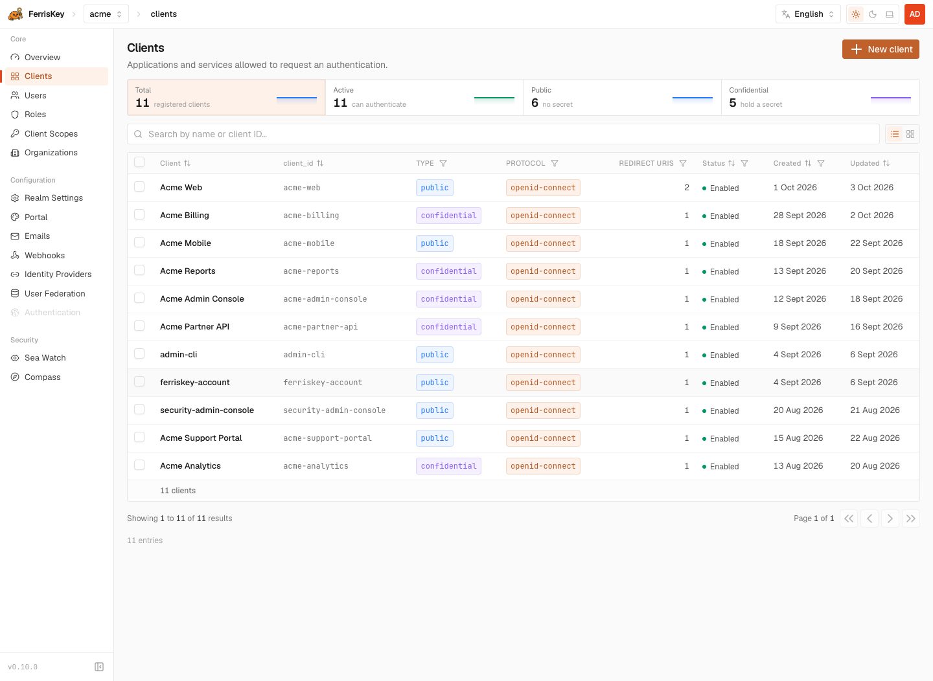This screenshot has width=933, height=681.
Task: Create a New client
Action: tap(881, 49)
